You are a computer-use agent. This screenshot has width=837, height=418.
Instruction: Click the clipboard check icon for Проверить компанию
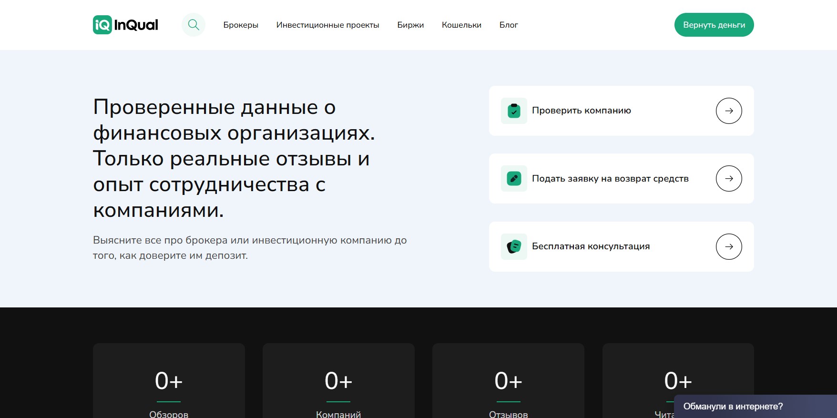click(x=514, y=111)
